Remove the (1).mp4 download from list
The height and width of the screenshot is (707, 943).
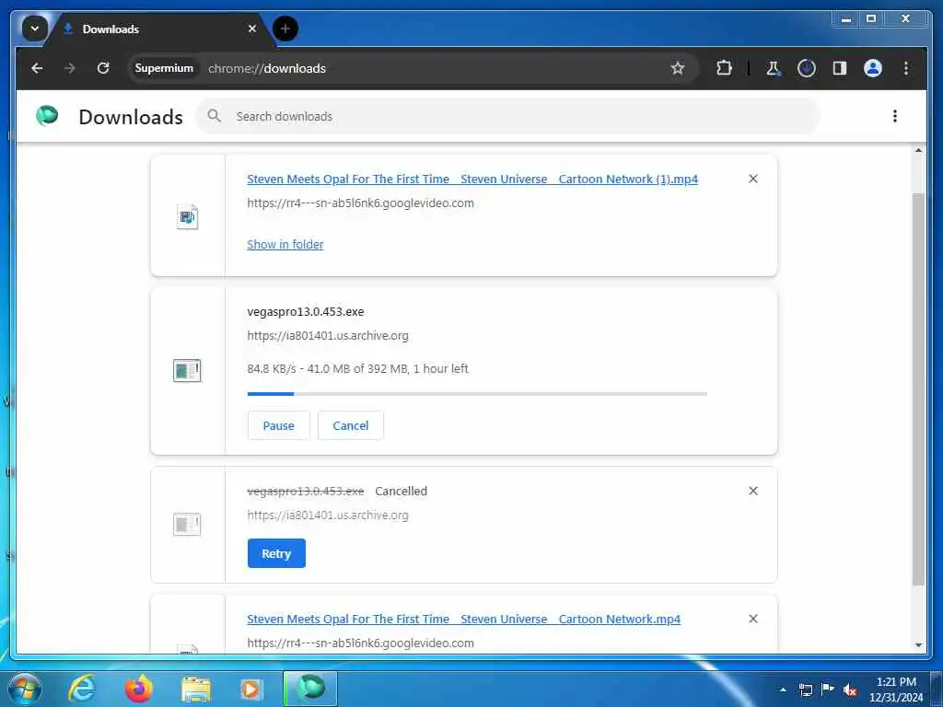coord(753,179)
